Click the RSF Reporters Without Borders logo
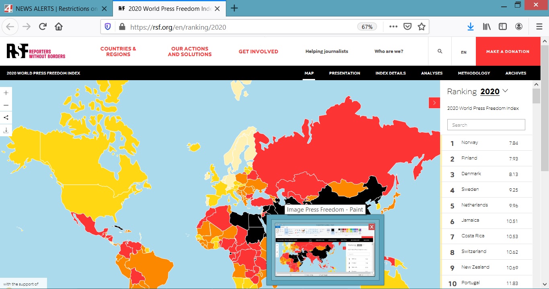The width and height of the screenshot is (549, 289). pyautogui.click(x=36, y=51)
